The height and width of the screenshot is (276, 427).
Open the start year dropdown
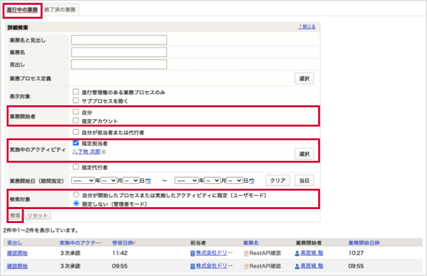click(83, 181)
